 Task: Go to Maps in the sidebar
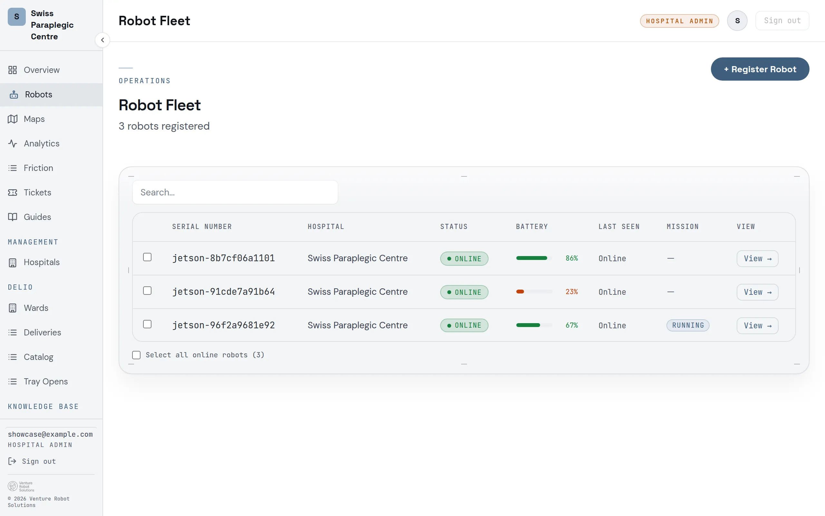click(x=52, y=119)
